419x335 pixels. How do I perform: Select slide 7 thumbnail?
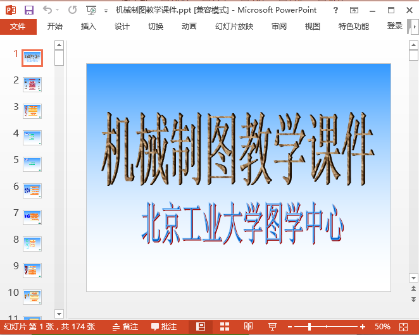32,217
